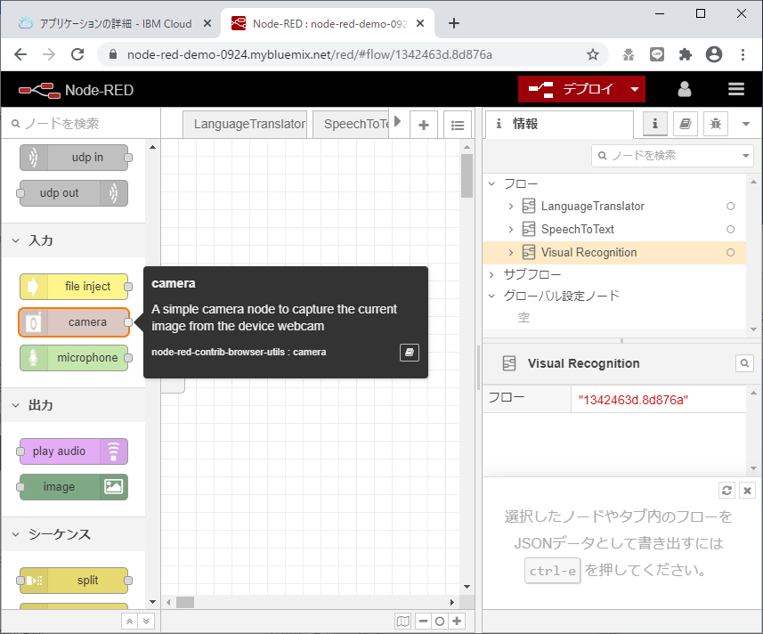The image size is (763, 634).
Task: Expand the サブフロー tree item
Action: click(491, 274)
